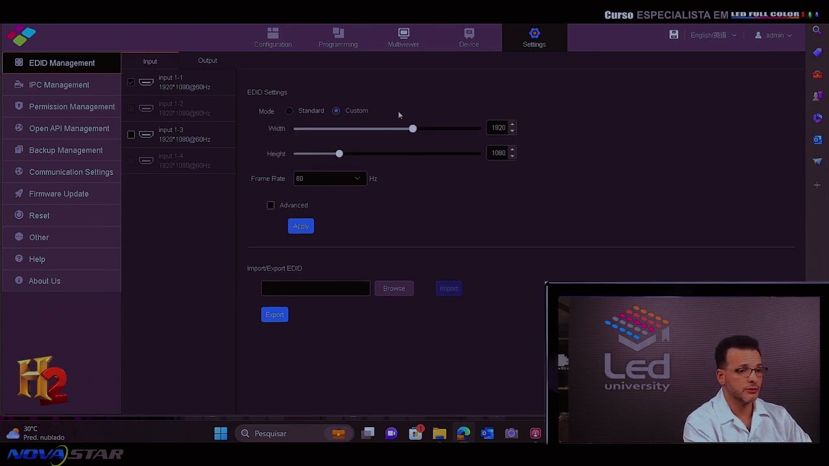Open the purple video chat taskbar icon
Image resolution: width=829 pixels, height=466 pixels.
point(391,434)
